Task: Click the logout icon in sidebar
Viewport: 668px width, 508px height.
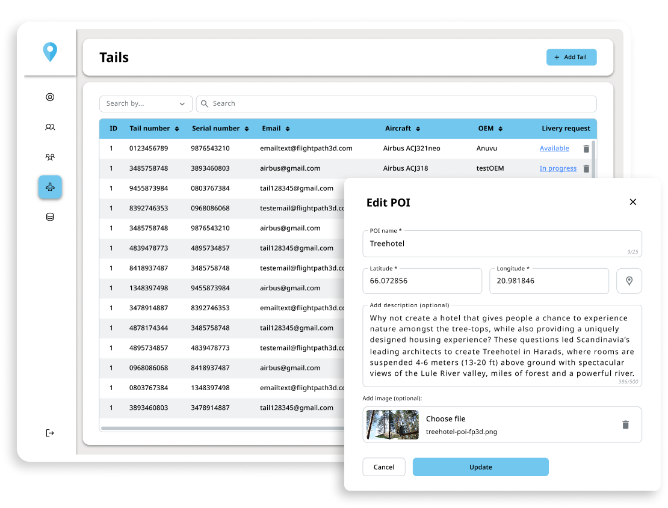Action: click(x=50, y=433)
